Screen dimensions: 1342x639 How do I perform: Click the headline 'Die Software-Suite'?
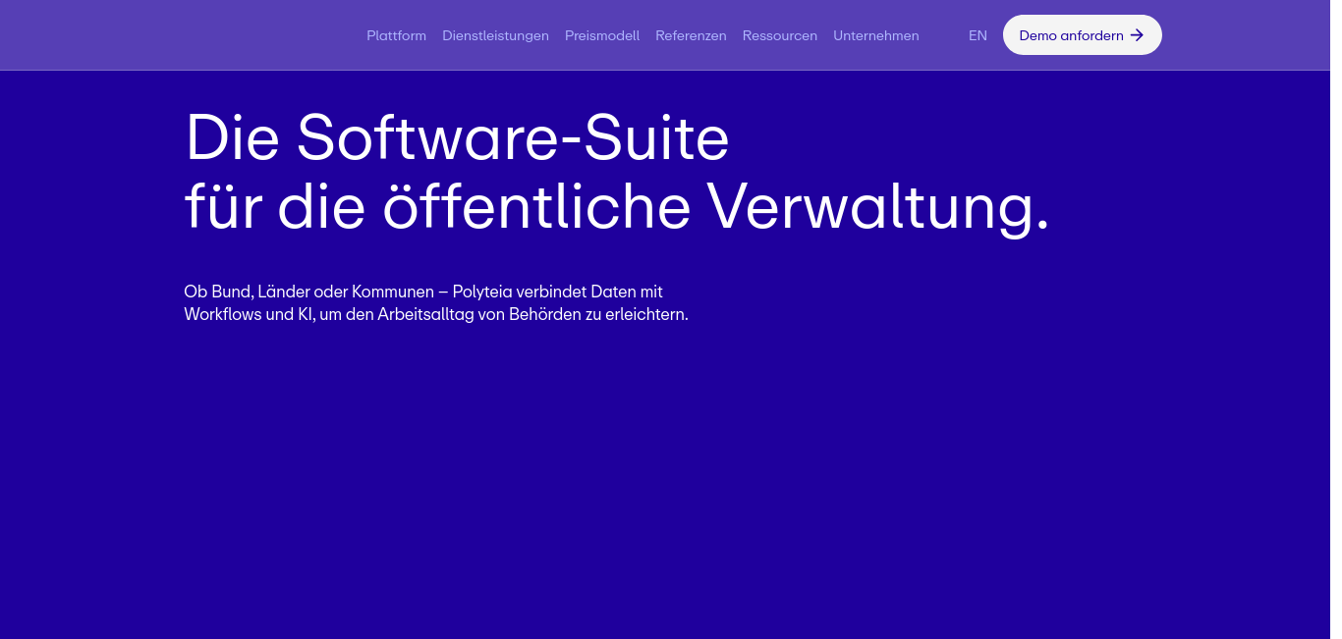457,137
